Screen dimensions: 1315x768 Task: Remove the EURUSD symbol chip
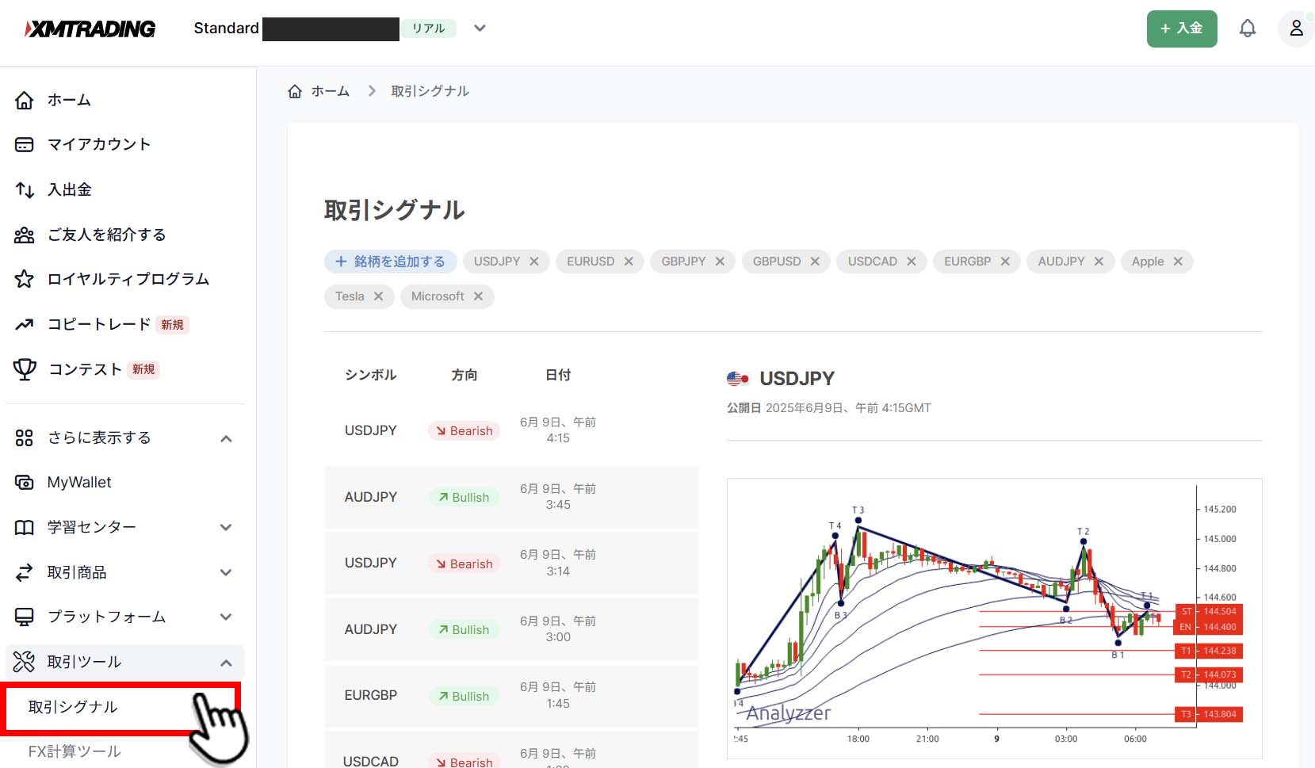point(629,262)
